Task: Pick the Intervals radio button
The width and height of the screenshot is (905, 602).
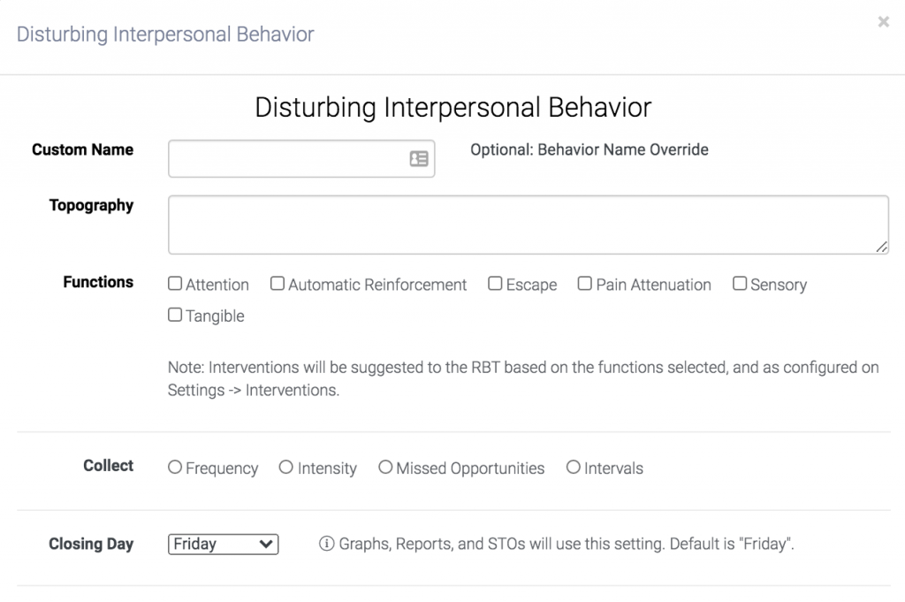Action: tap(573, 467)
